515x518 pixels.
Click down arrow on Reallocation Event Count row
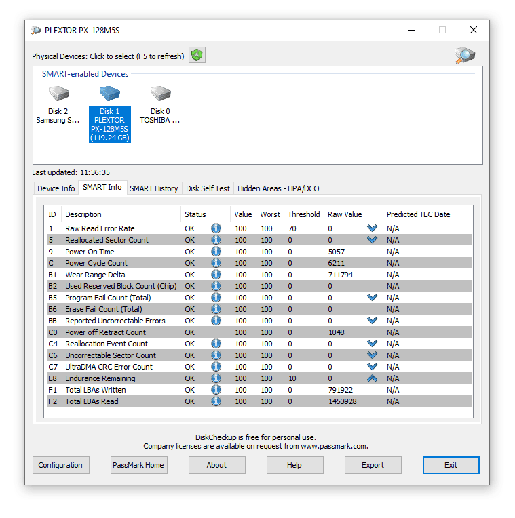click(373, 344)
